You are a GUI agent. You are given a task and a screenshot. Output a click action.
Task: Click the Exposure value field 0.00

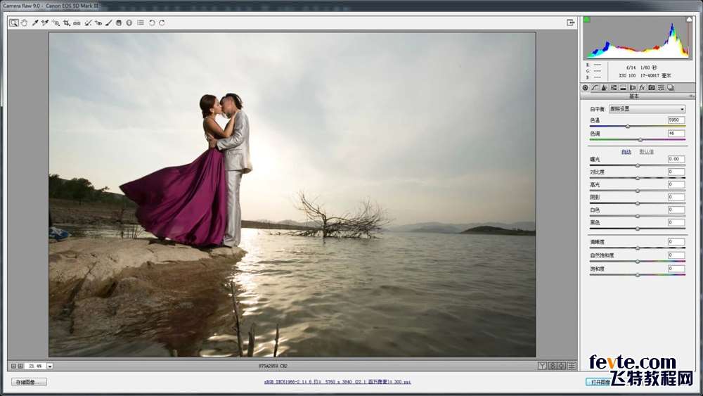pos(676,159)
